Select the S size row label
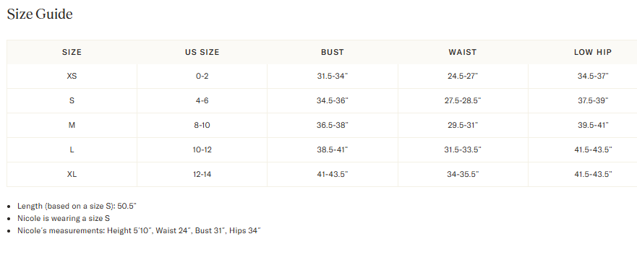Viewport: 637px width, 265px height. [72, 100]
